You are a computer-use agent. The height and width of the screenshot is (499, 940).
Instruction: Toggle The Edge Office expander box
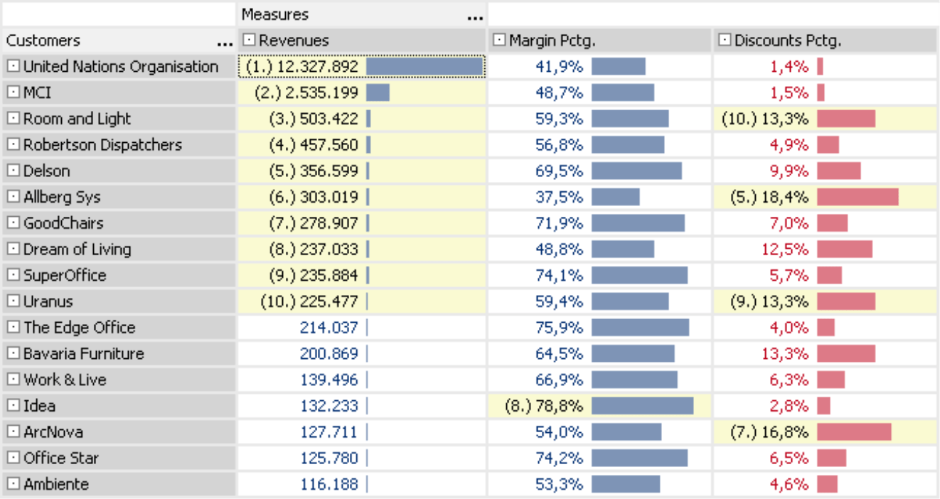(x=13, y=327)
